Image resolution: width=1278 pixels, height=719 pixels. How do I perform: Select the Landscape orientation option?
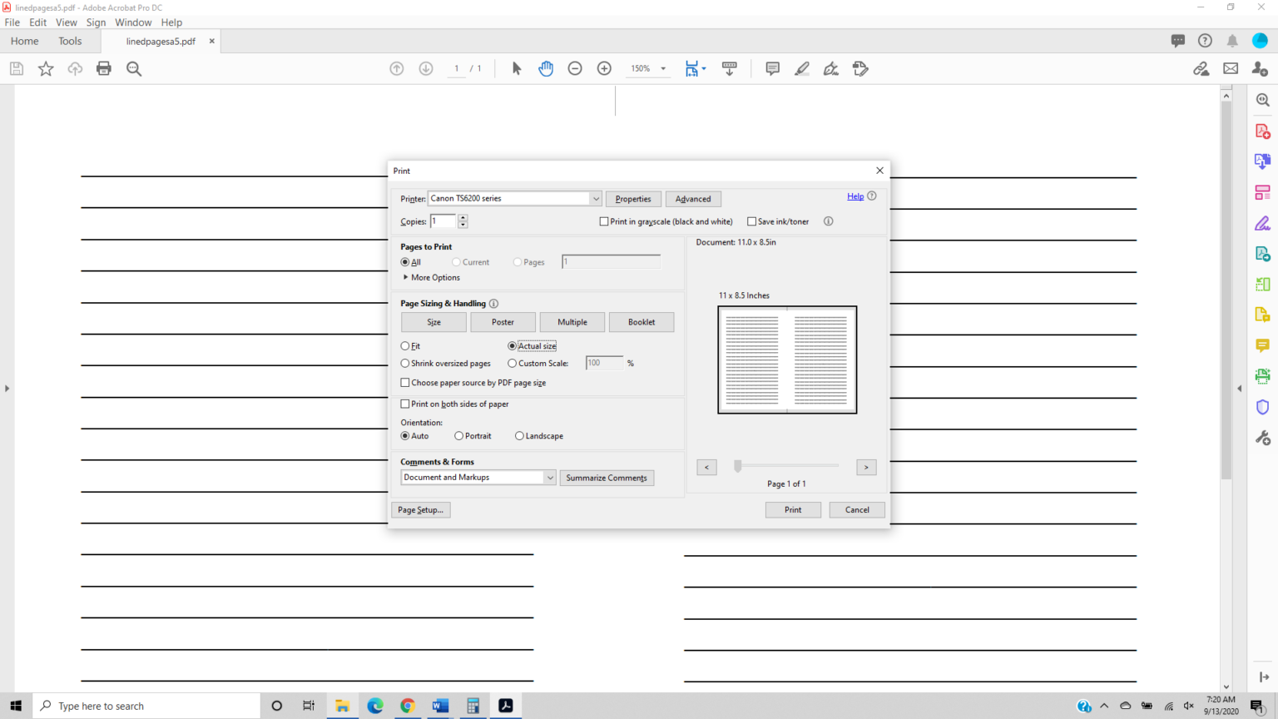point(519,435)
